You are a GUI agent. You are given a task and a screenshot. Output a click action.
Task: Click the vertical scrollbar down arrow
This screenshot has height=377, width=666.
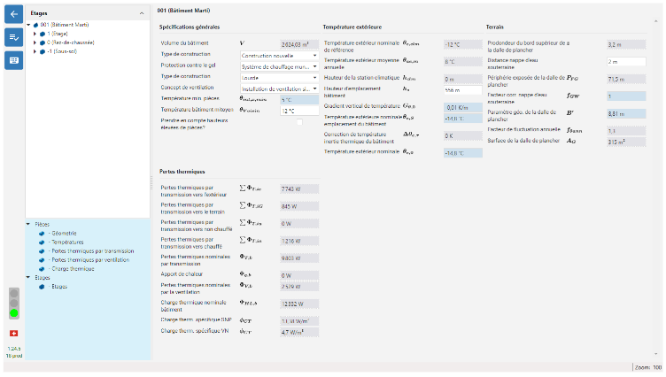click(656, 354)
